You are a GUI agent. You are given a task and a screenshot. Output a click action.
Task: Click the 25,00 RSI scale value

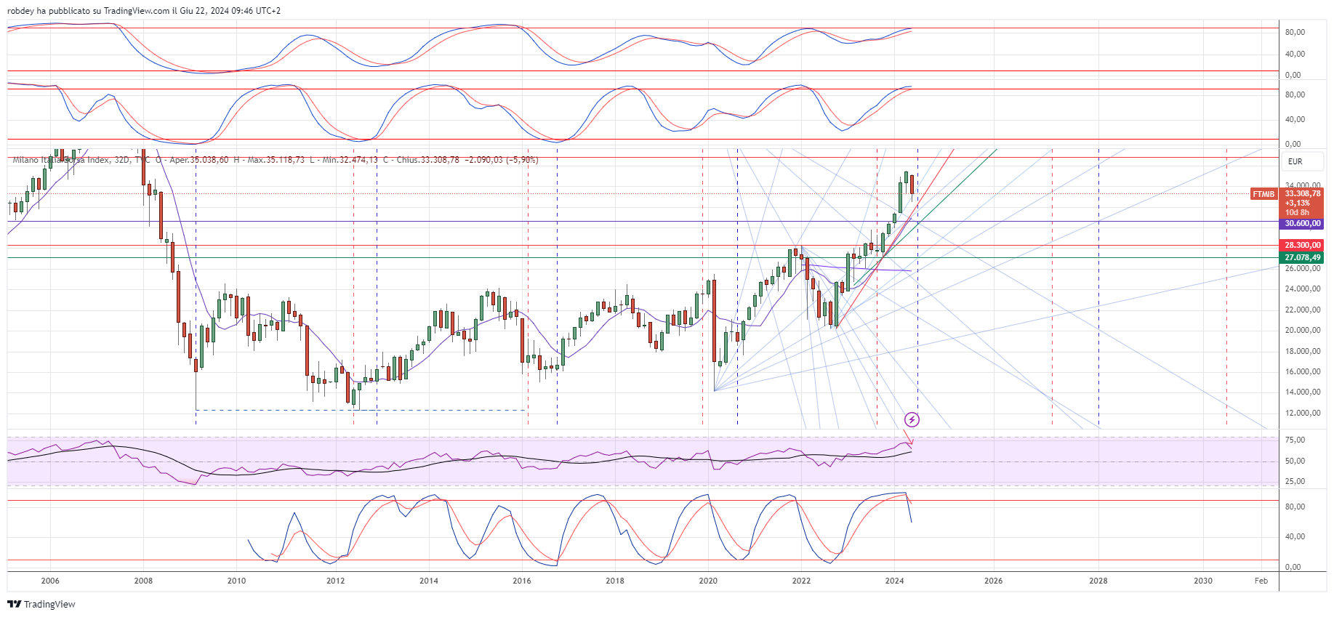[x=1295, y=481]
